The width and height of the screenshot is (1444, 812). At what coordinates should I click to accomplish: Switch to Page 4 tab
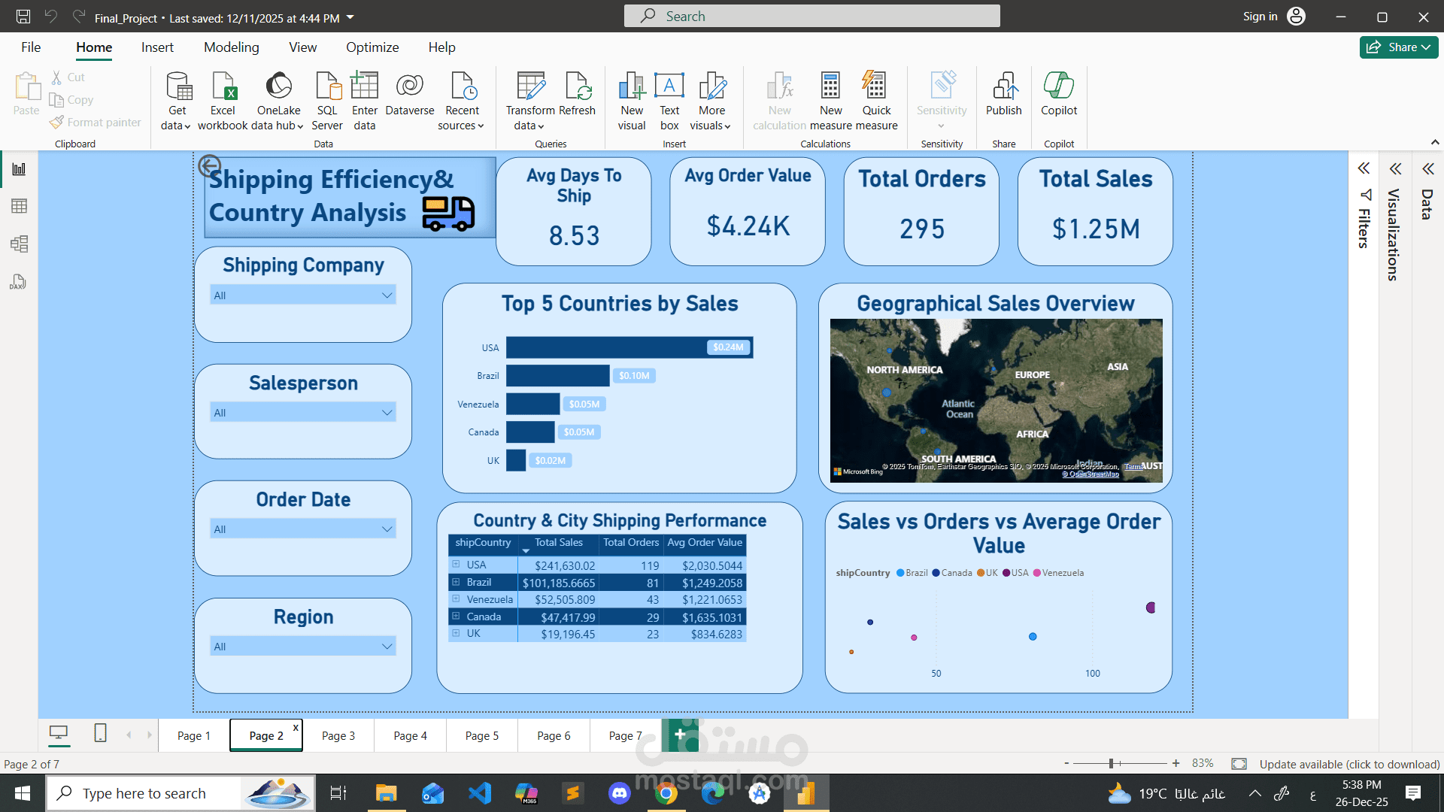[x=410, y=736]
